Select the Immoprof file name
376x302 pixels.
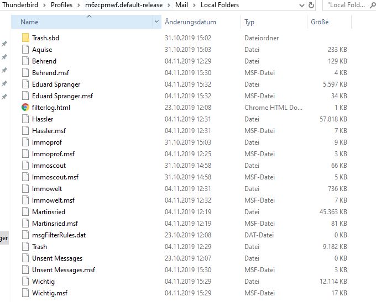click(47, 142)
